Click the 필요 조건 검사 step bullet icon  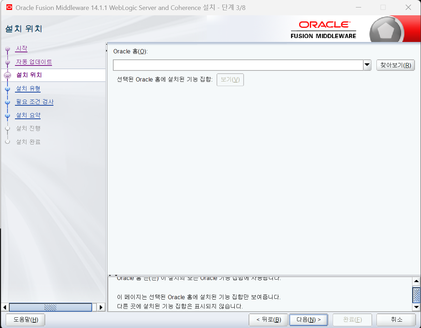[7, 102]
